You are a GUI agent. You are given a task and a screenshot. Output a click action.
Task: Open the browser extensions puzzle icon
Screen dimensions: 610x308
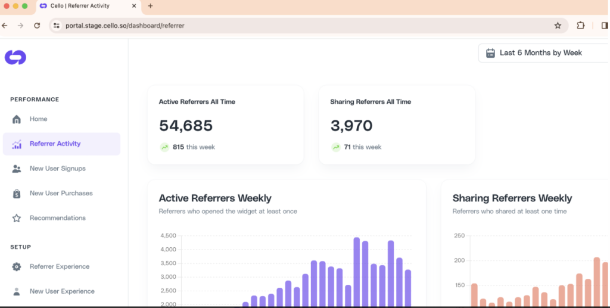580,26
